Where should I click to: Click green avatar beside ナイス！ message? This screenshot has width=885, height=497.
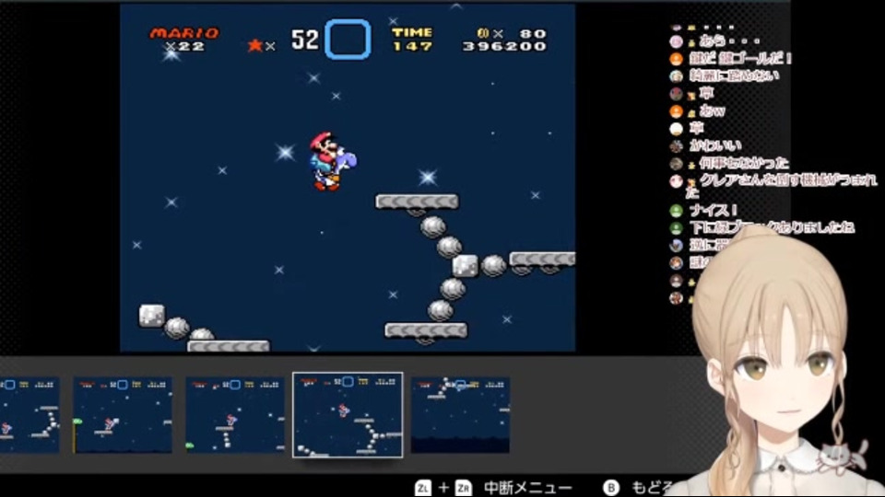click(x=676, y=211)
